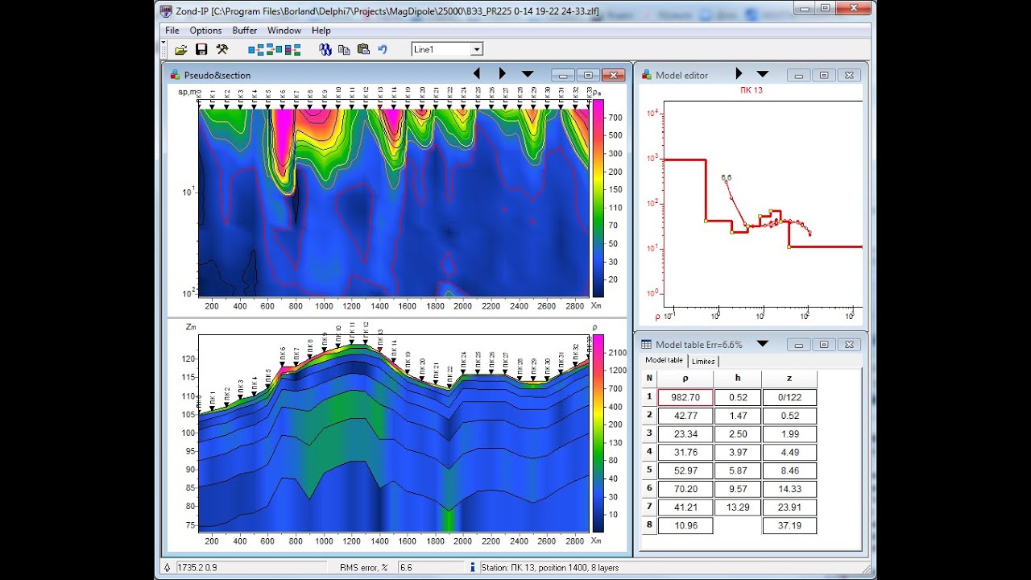Image resolution: width=1031 pixels, height=580 pixels.
Task: Expand the down-arrow menu in Model editor header
Action: (x=763, y=74)
